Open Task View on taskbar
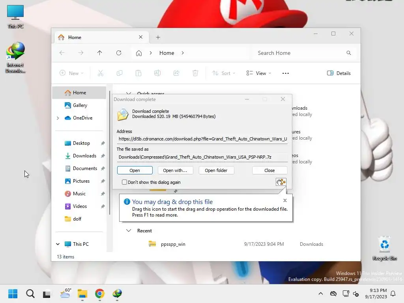404x303 pixels. coord(47,294)
